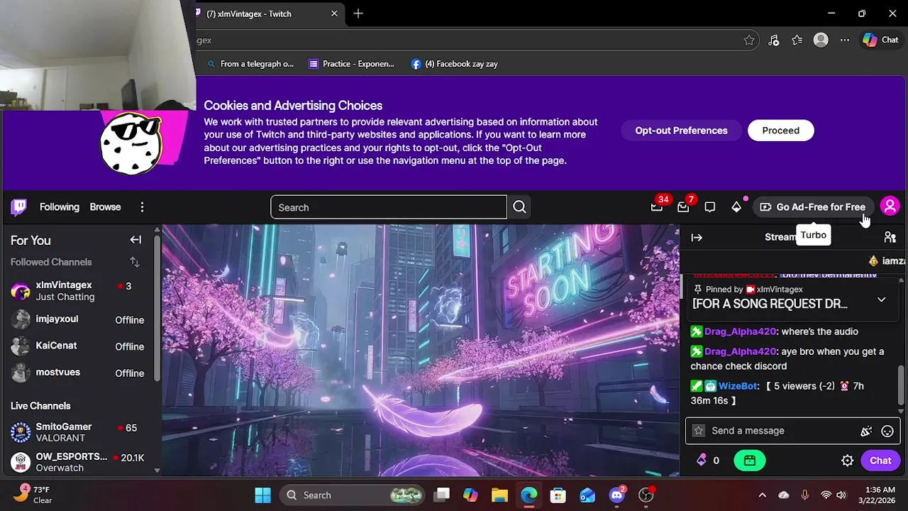Send message with the Chat button

pos(880,461)
